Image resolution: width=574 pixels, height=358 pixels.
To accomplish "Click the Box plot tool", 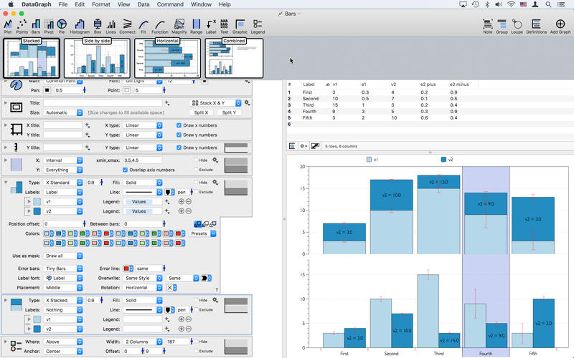I will pyautogui.click(x=98, y=26).
